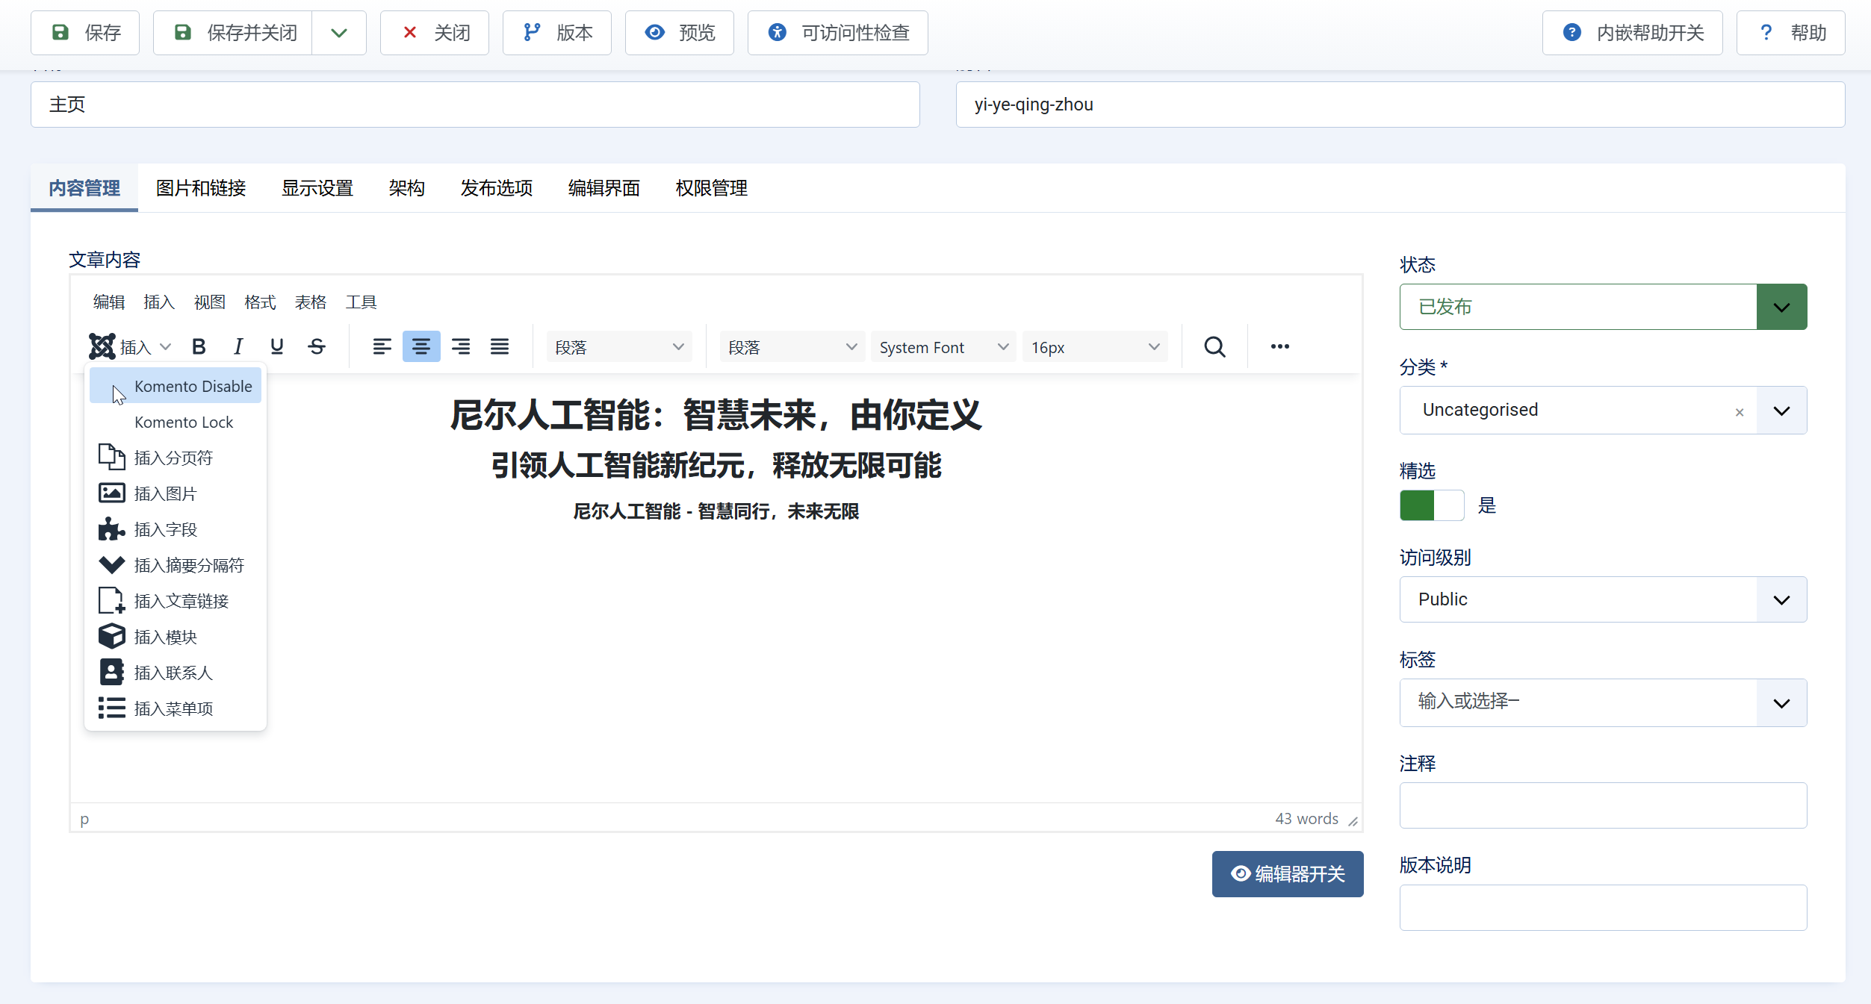This screenshot has width=1871, height=1004.
Task: Open the System Font family dropdown
Action: [943, 347]
